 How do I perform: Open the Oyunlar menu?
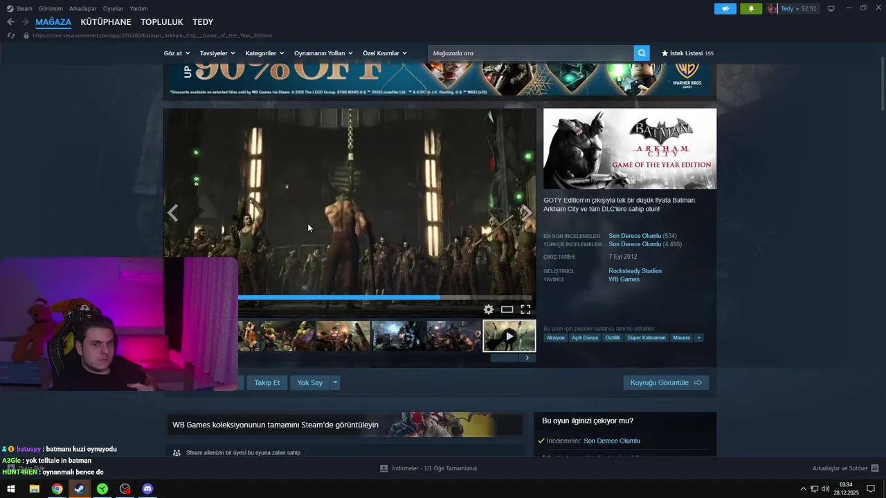pyautogui.click(x=114, y=8)
